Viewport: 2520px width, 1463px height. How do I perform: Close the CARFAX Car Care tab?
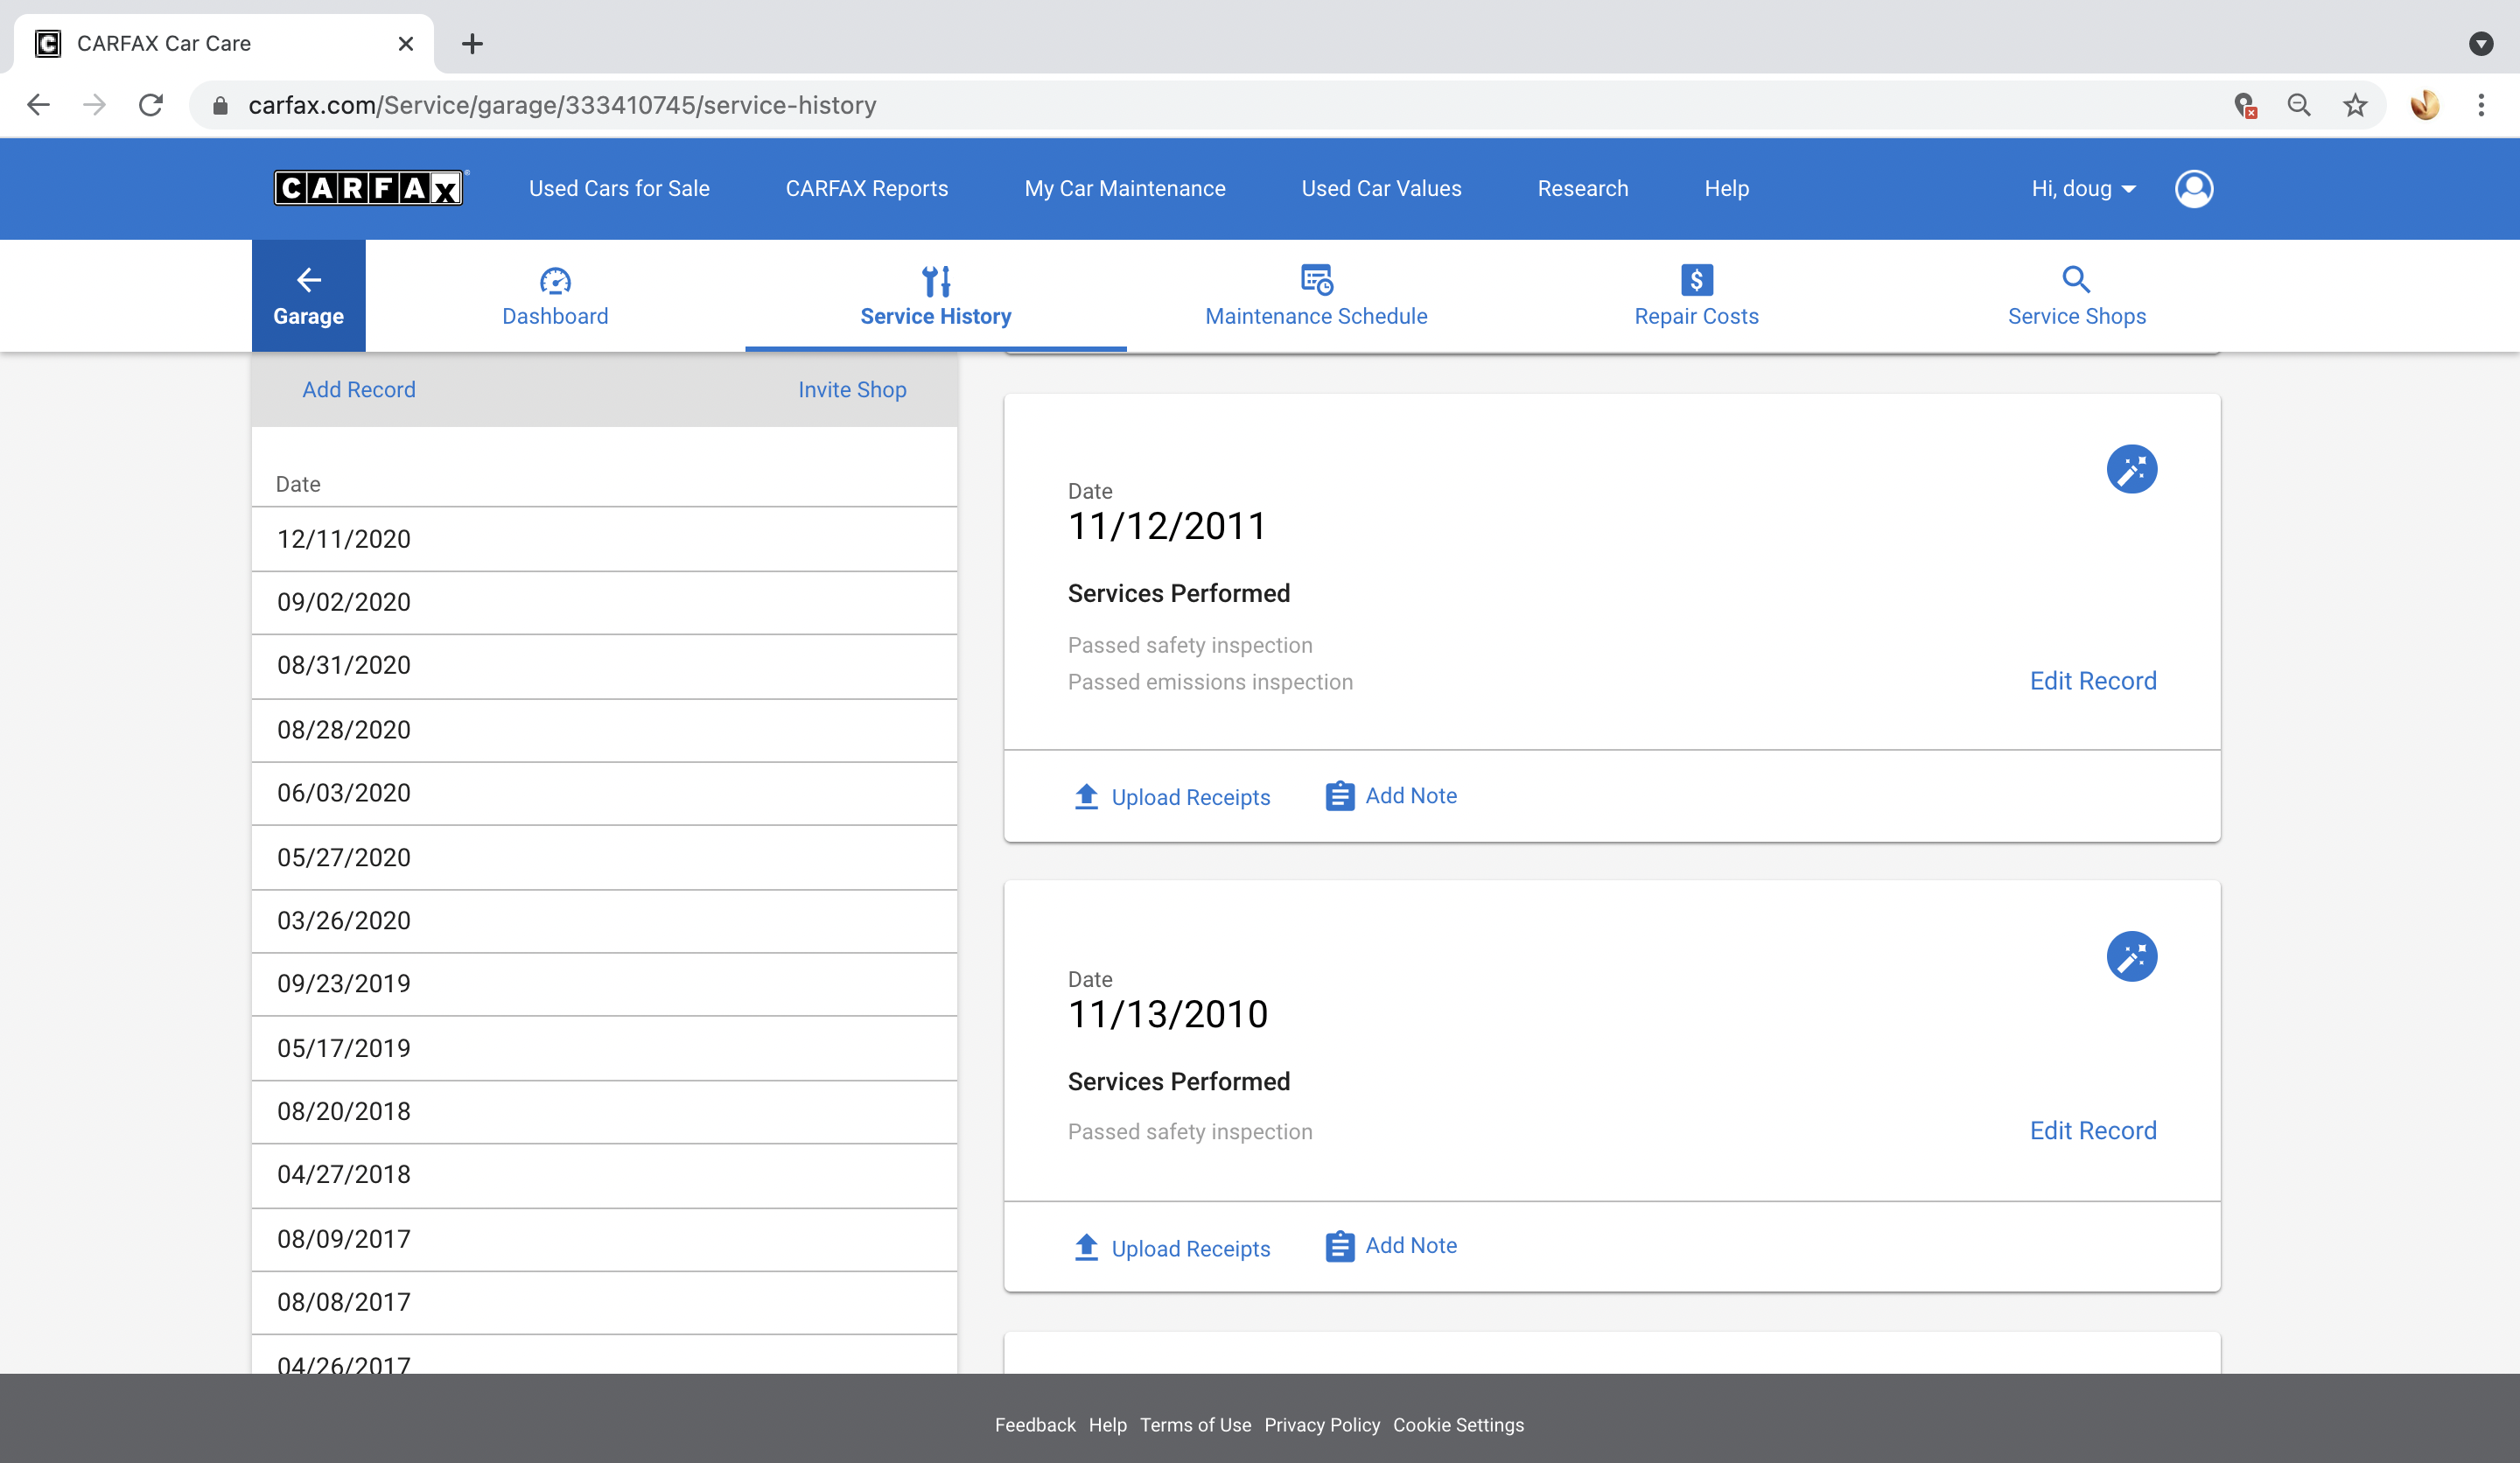(405, 44)
